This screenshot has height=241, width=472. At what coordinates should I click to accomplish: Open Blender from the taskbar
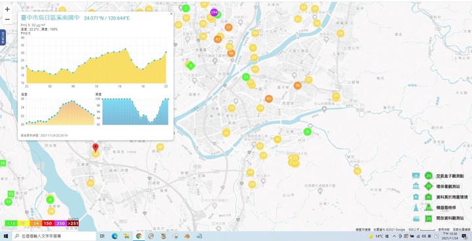click(187, 236)
